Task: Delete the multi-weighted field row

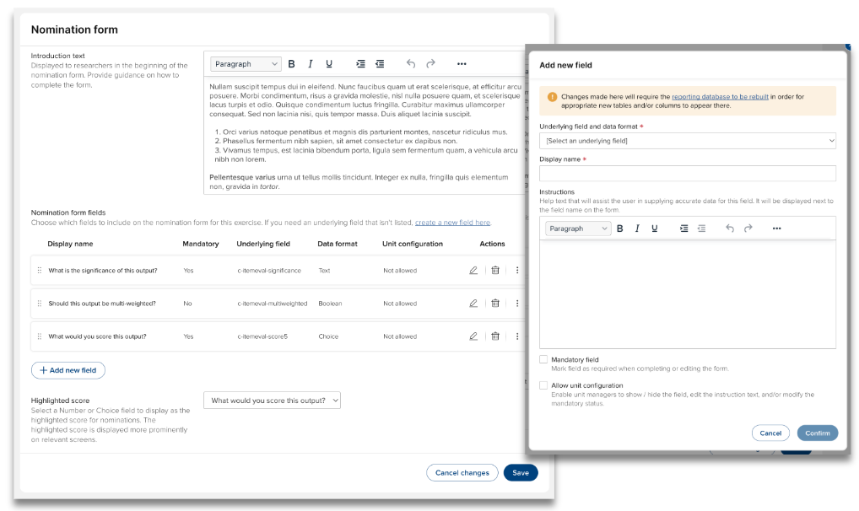Action: click(x=495, y=304)
